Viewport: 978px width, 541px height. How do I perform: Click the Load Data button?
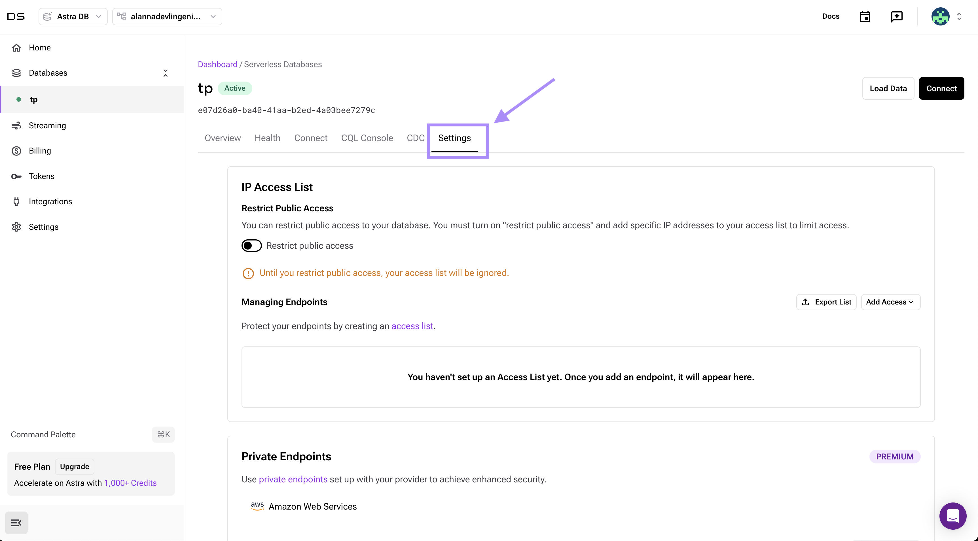click(888, 88)
